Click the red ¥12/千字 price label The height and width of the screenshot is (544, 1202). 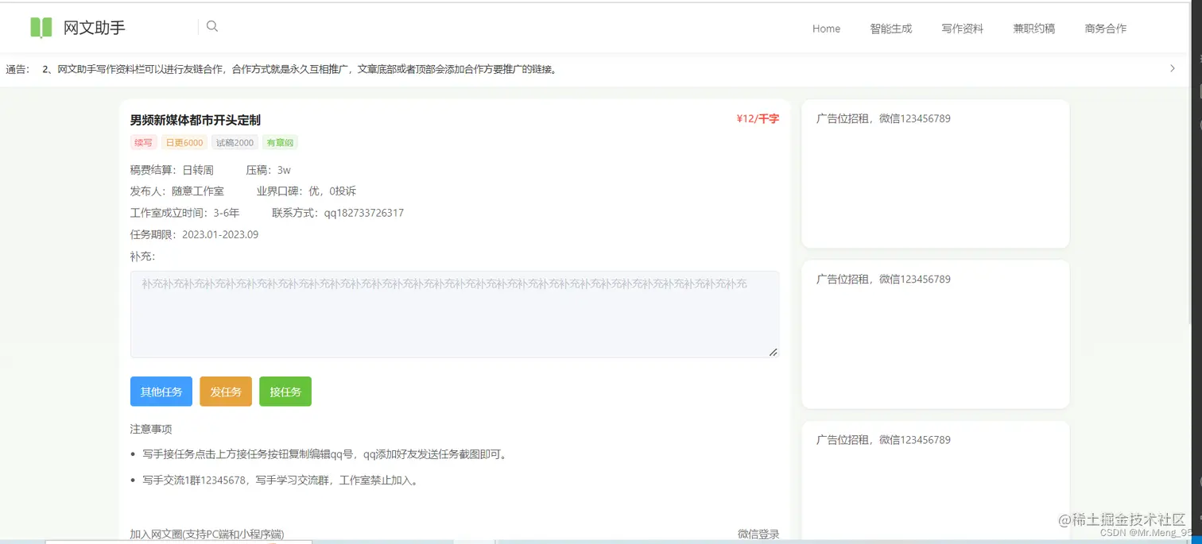[x=756, y=118]
